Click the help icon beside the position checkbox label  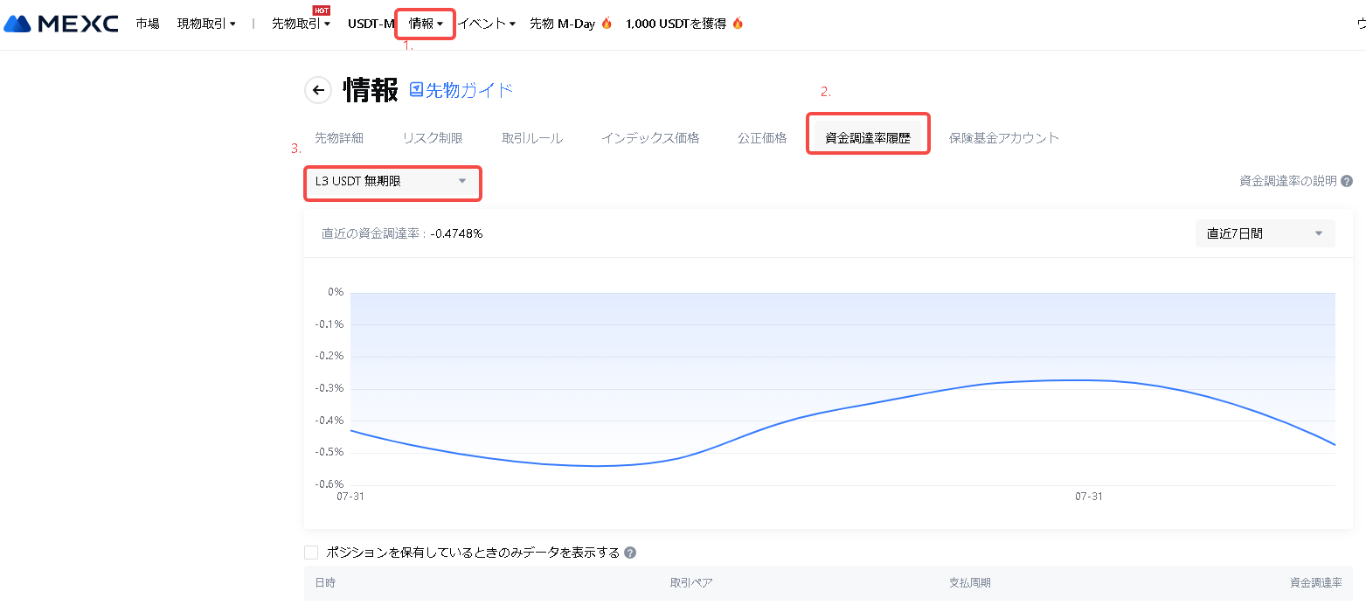(630, 553)
